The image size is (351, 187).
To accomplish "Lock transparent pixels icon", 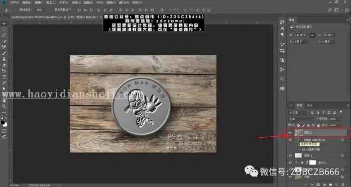I will click(298, 125).
